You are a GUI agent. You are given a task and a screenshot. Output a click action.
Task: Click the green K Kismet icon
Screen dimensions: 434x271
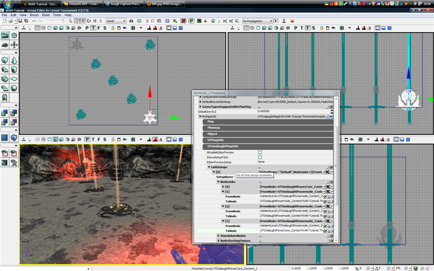click(175, 21)
